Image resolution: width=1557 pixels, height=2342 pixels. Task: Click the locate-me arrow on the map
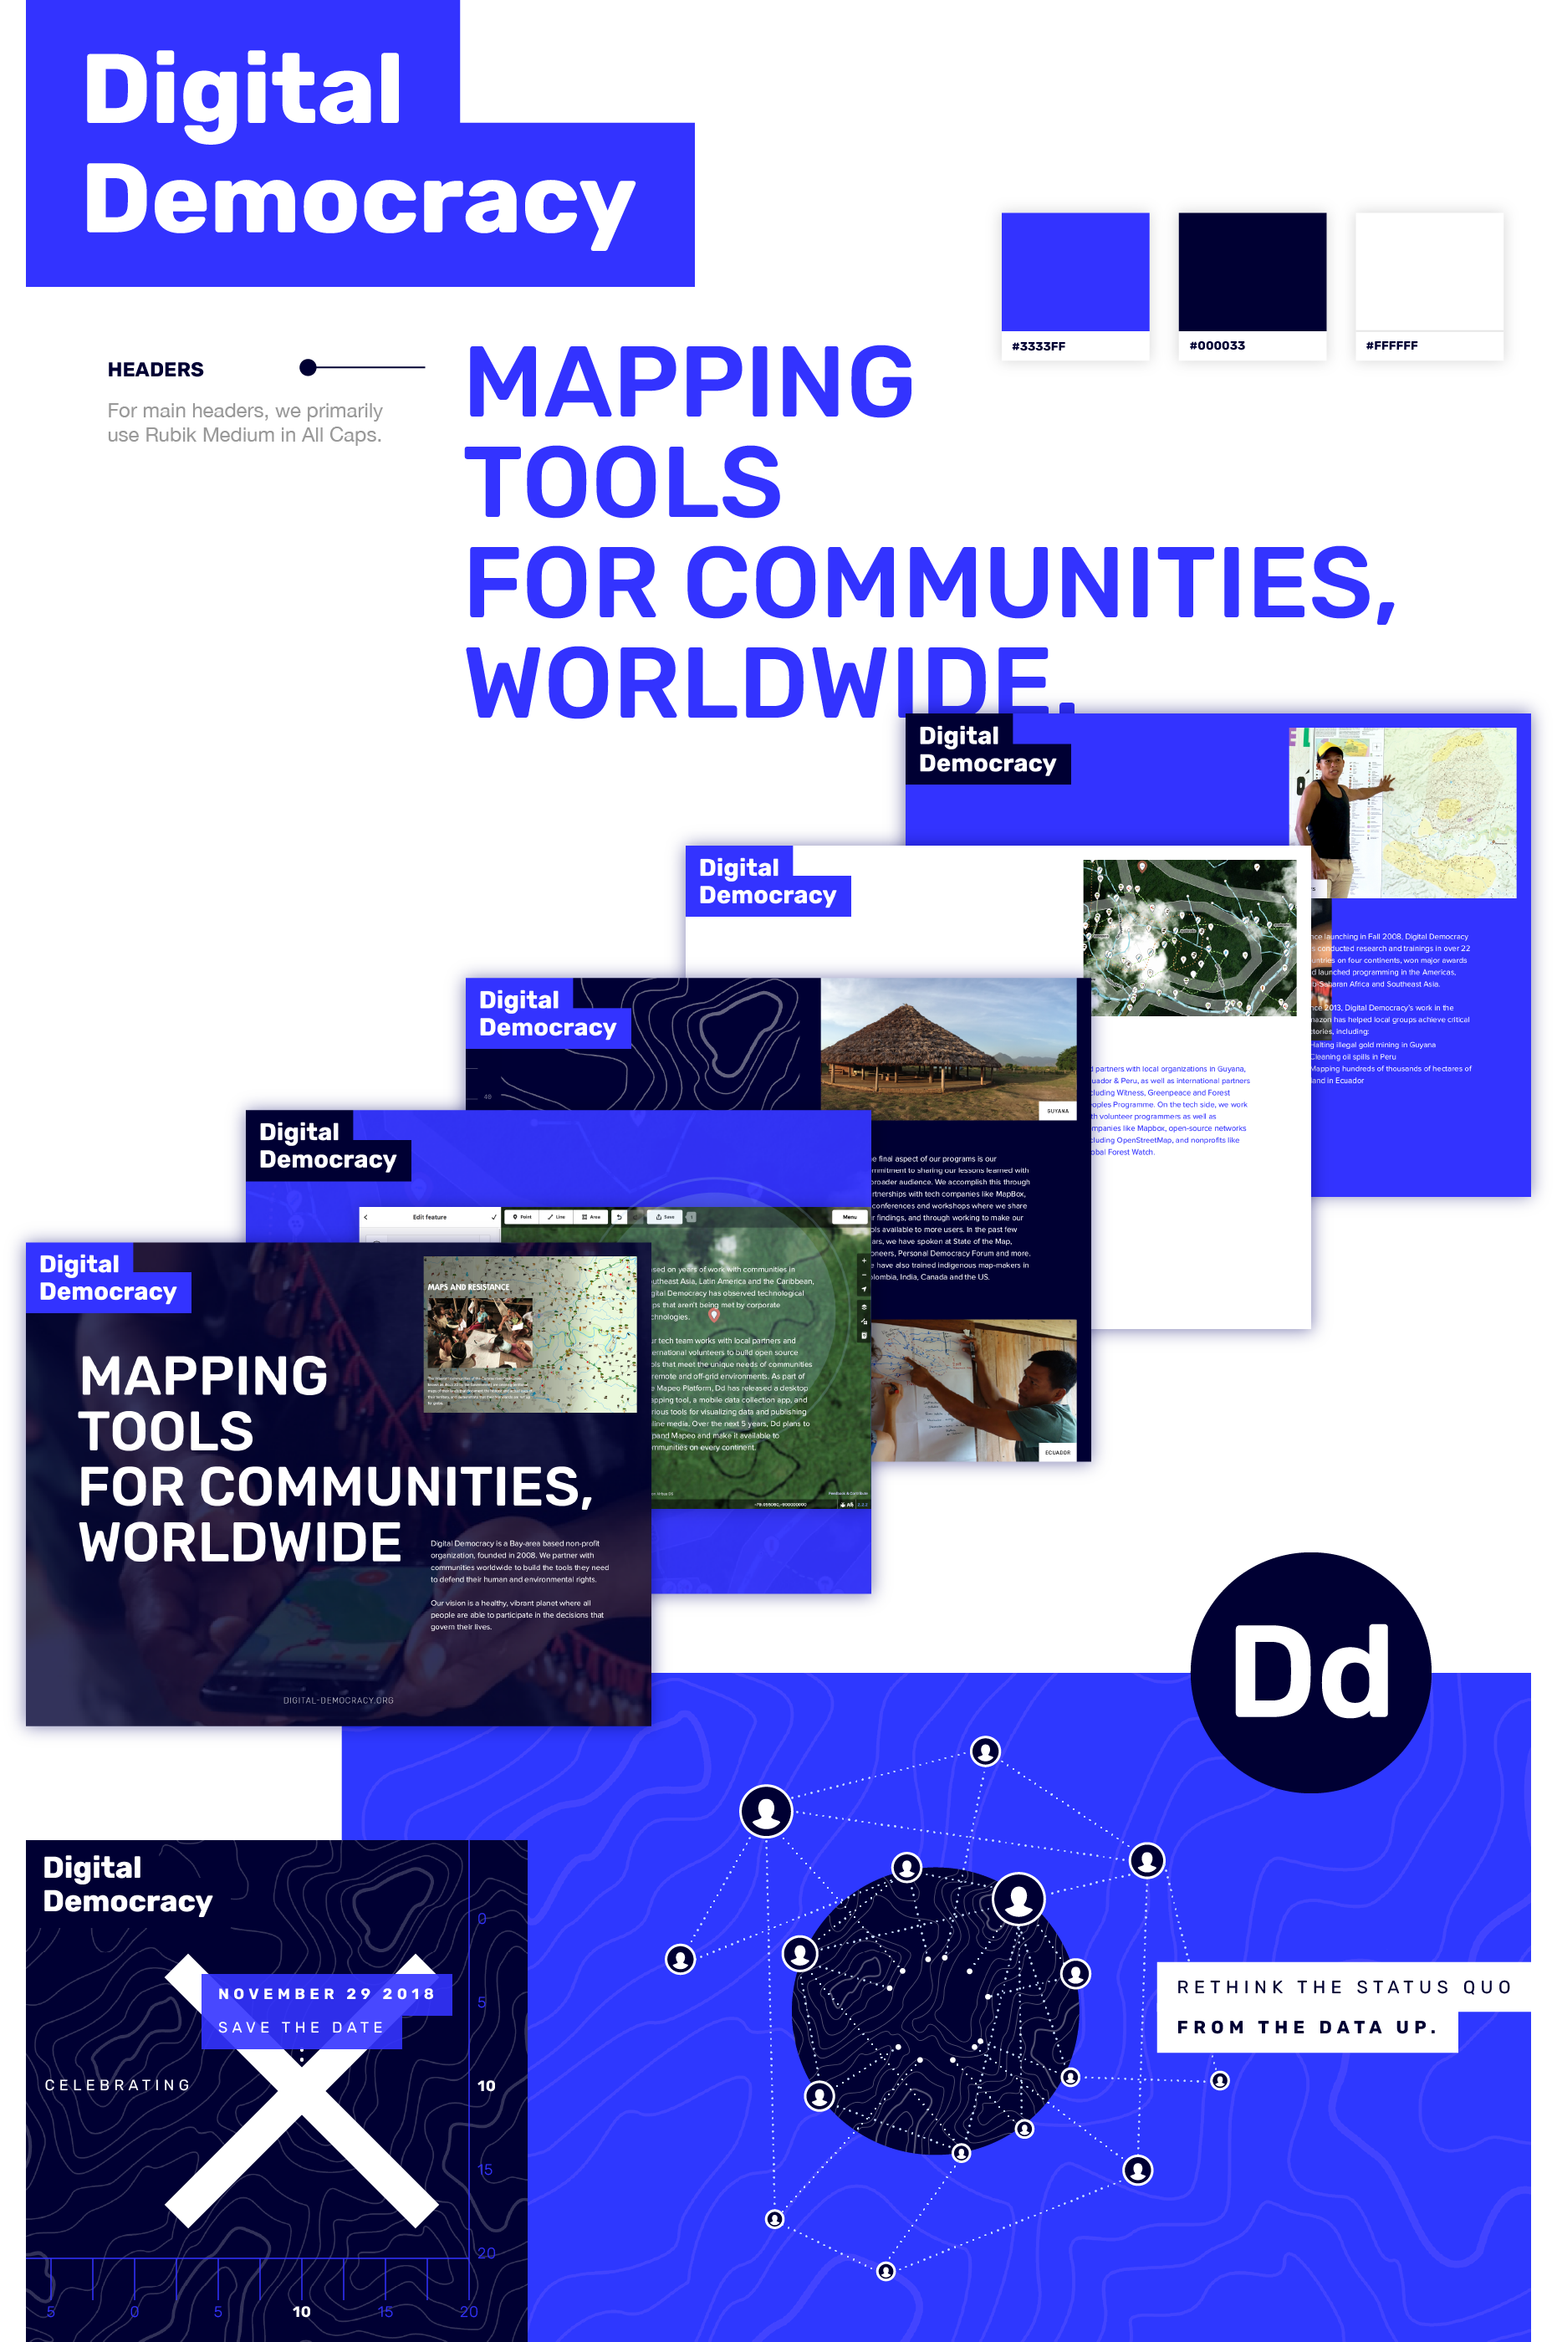(x=864, y=1290)
